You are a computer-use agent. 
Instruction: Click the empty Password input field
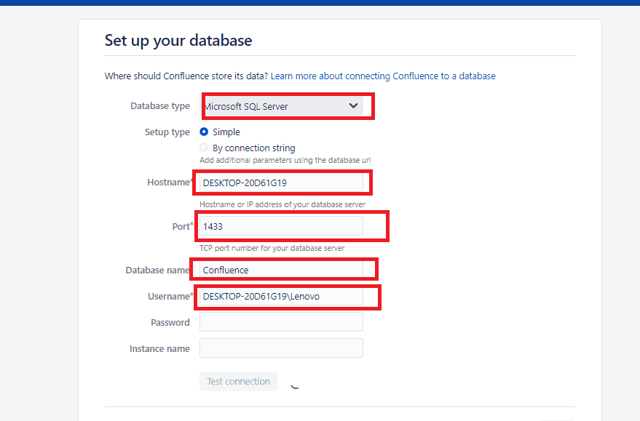281,322
